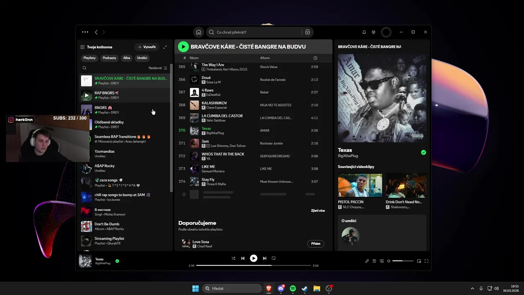The image size is (524, 295).
Task: Open the Oblíbené skladby playlist
Action: click(x=124, y=125)
